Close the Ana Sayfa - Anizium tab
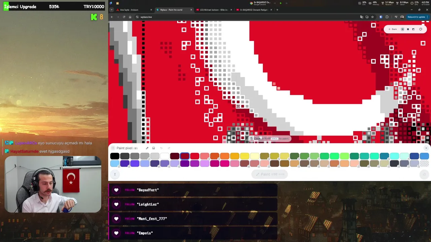The width and height of the screenshot is (431, 242). [151, 10]
